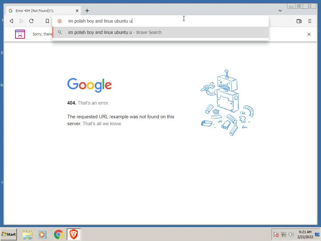Screen dimensions: 321x241
Task: Open the Brave wallet icon
Action: 299,21
